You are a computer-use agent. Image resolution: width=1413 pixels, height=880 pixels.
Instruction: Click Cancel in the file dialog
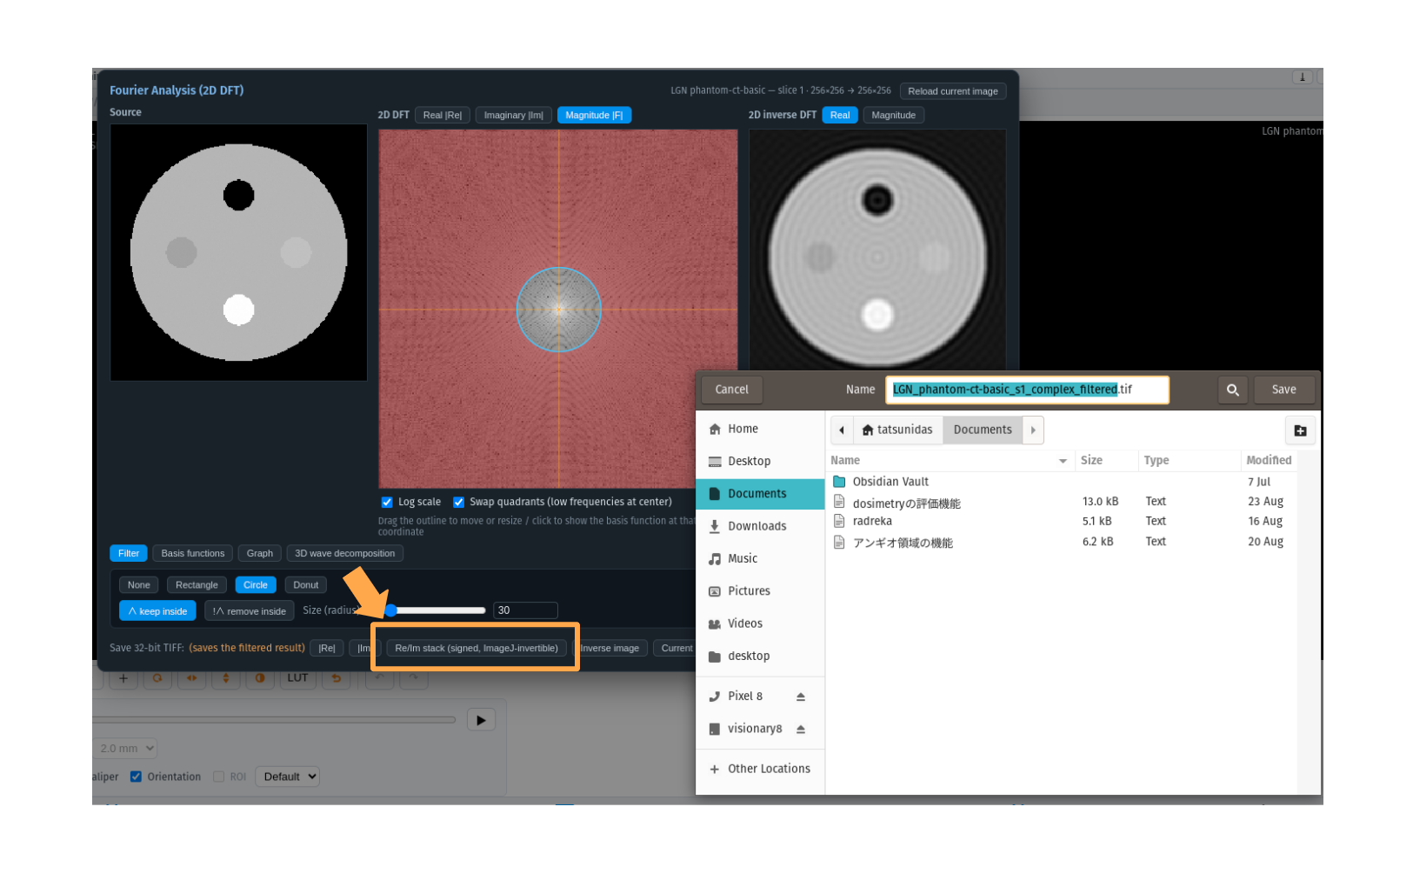[x=731, y=390]
